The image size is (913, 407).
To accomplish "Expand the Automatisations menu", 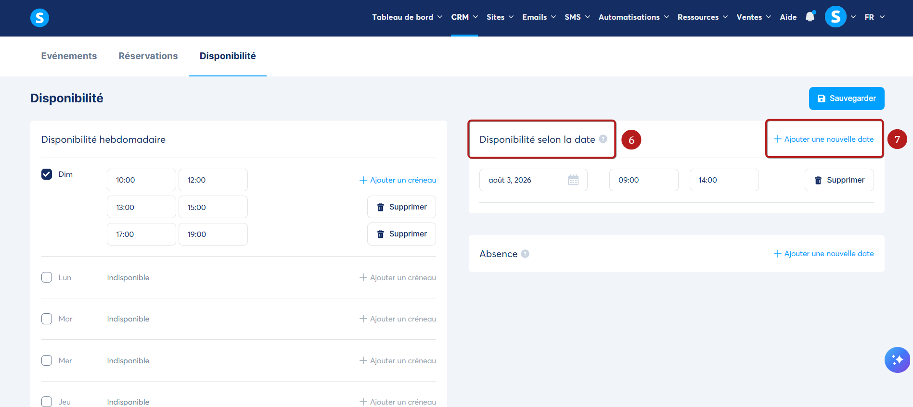I will [634, 17].
